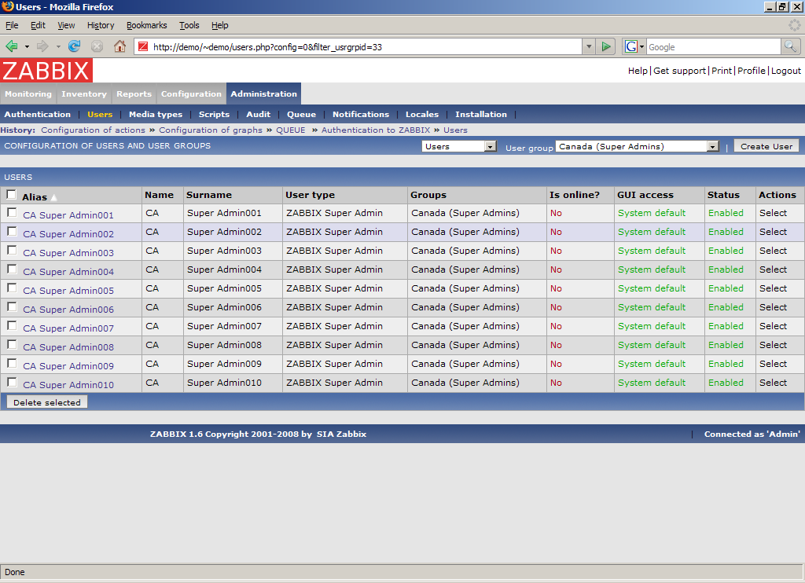
Task: Open the browser Help menu
Action: point(220,25)
